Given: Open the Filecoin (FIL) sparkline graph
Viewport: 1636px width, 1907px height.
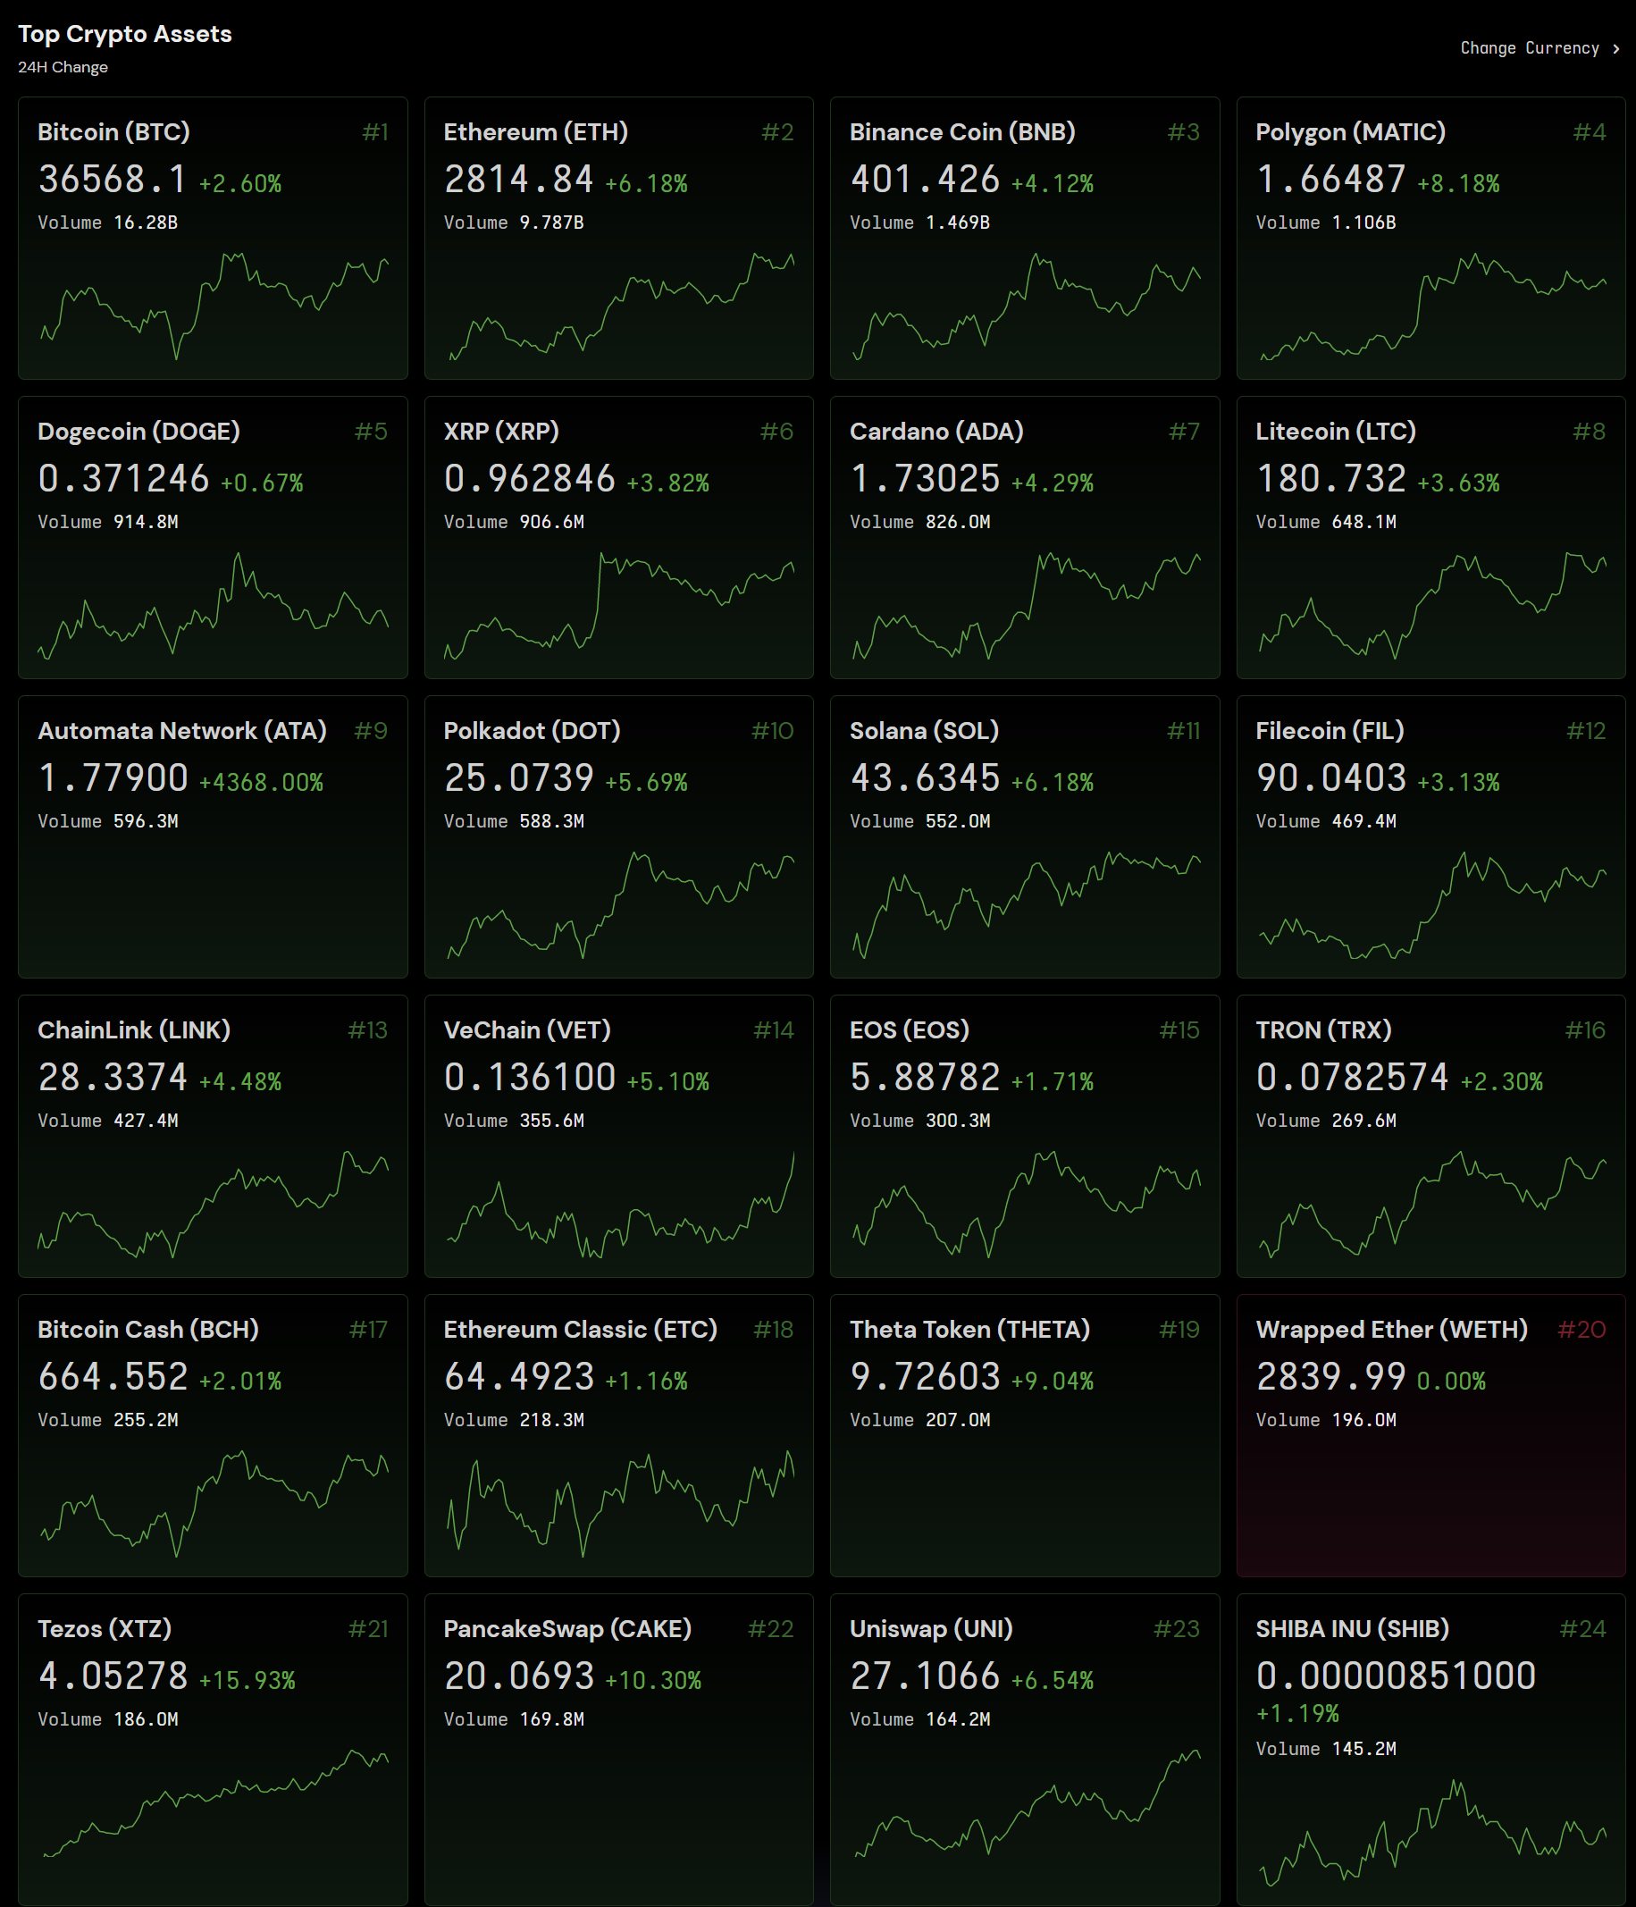Looking at the screenshot, I should coord(1430,904).
